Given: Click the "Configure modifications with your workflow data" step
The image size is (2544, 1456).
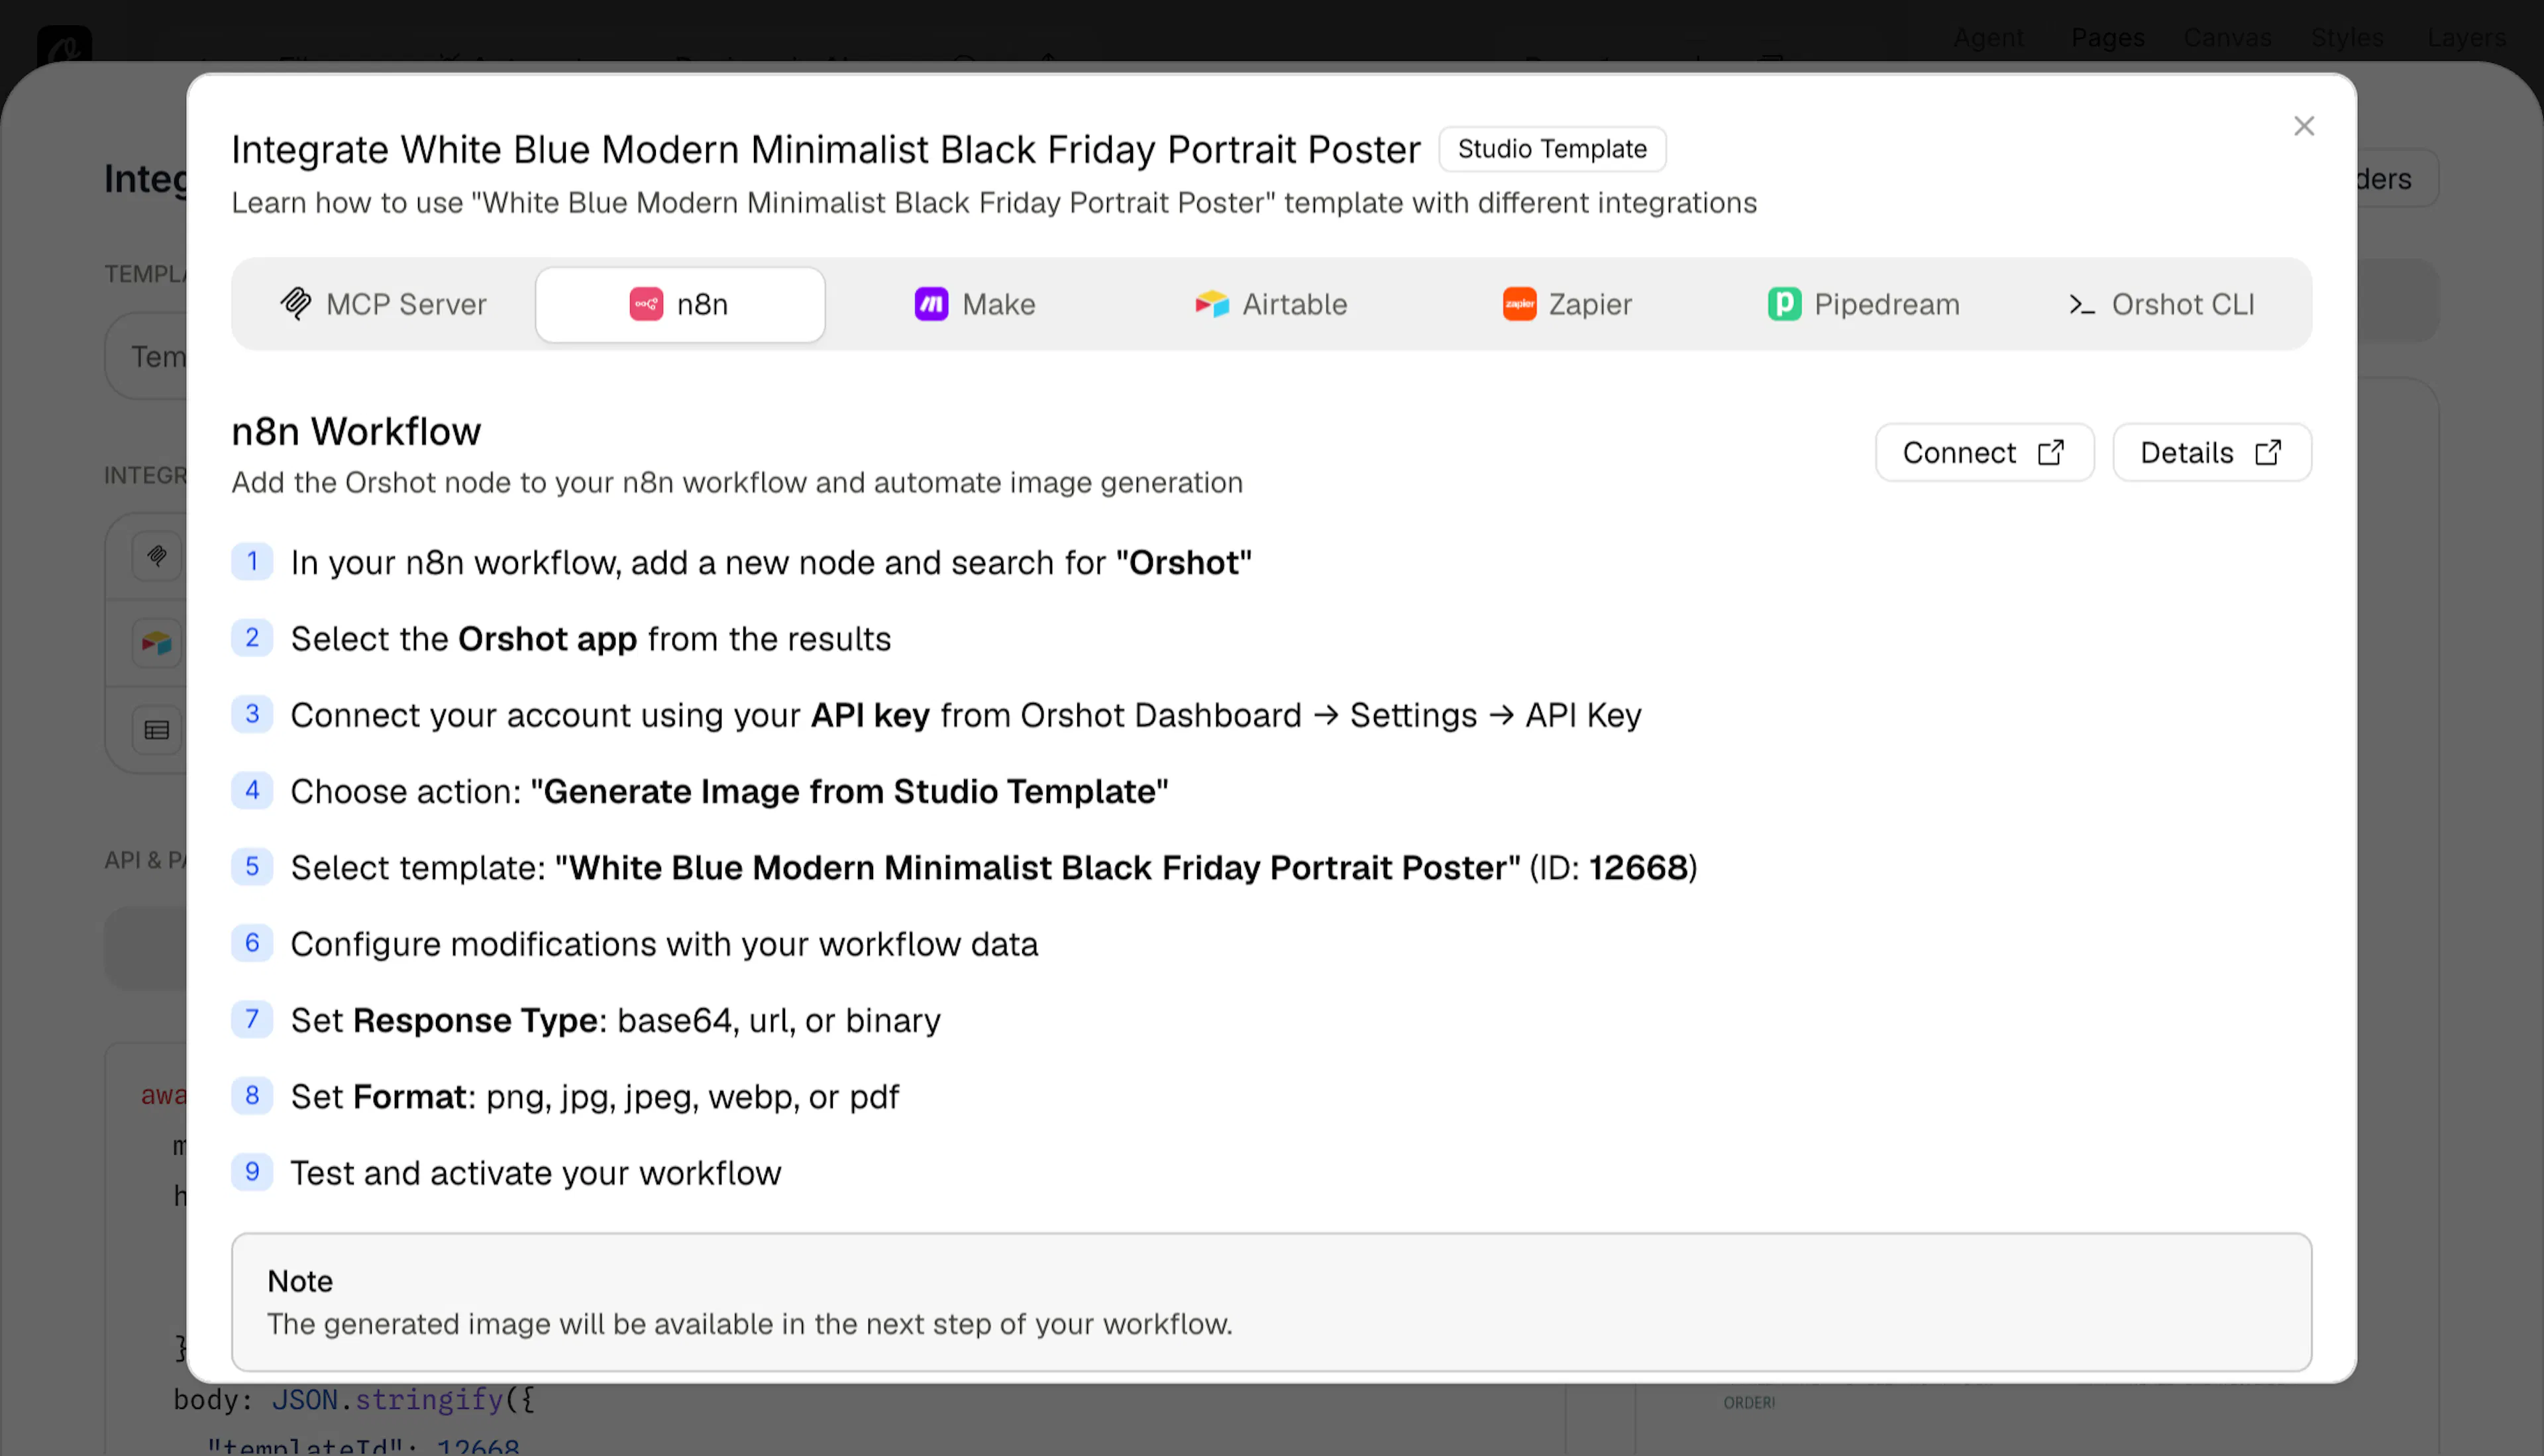Looking at the screenshot, I should tap(664, 944).
